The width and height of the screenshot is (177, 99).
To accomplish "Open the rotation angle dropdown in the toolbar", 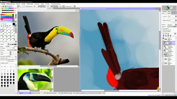I will coord(51,6).
